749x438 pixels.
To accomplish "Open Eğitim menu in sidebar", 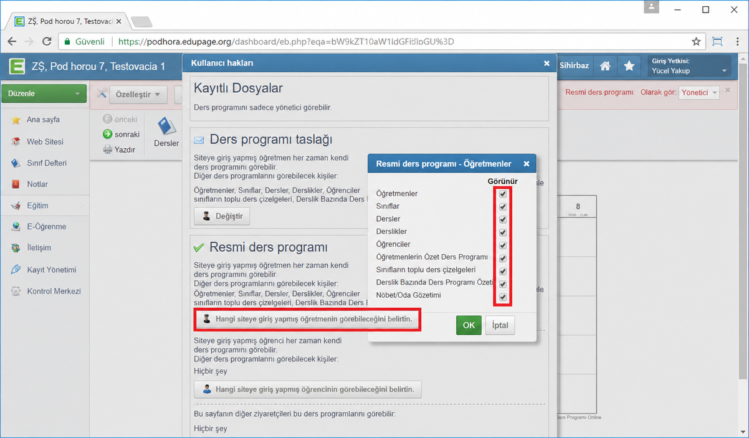I will coord(37,206).
